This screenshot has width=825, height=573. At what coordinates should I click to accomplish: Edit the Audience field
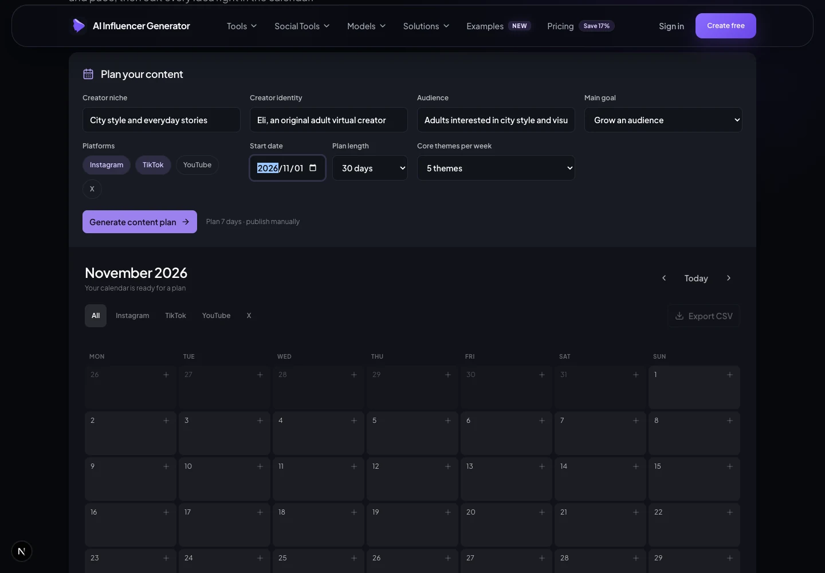coord(496,120)
